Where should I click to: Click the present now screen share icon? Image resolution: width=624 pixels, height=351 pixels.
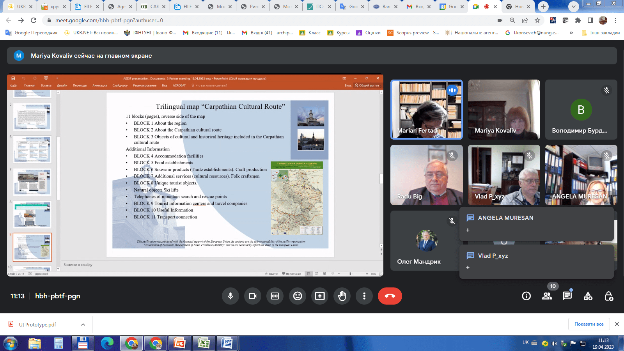click(320, 296)
